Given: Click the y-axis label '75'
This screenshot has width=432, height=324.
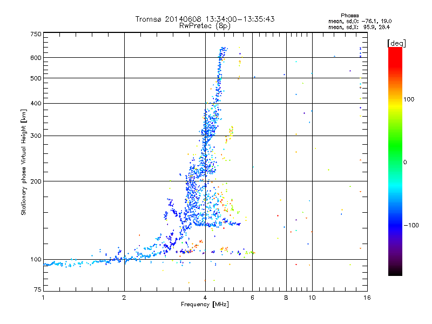Looking at the screenshot, I should pyautogui.click(x=38, y=289).
